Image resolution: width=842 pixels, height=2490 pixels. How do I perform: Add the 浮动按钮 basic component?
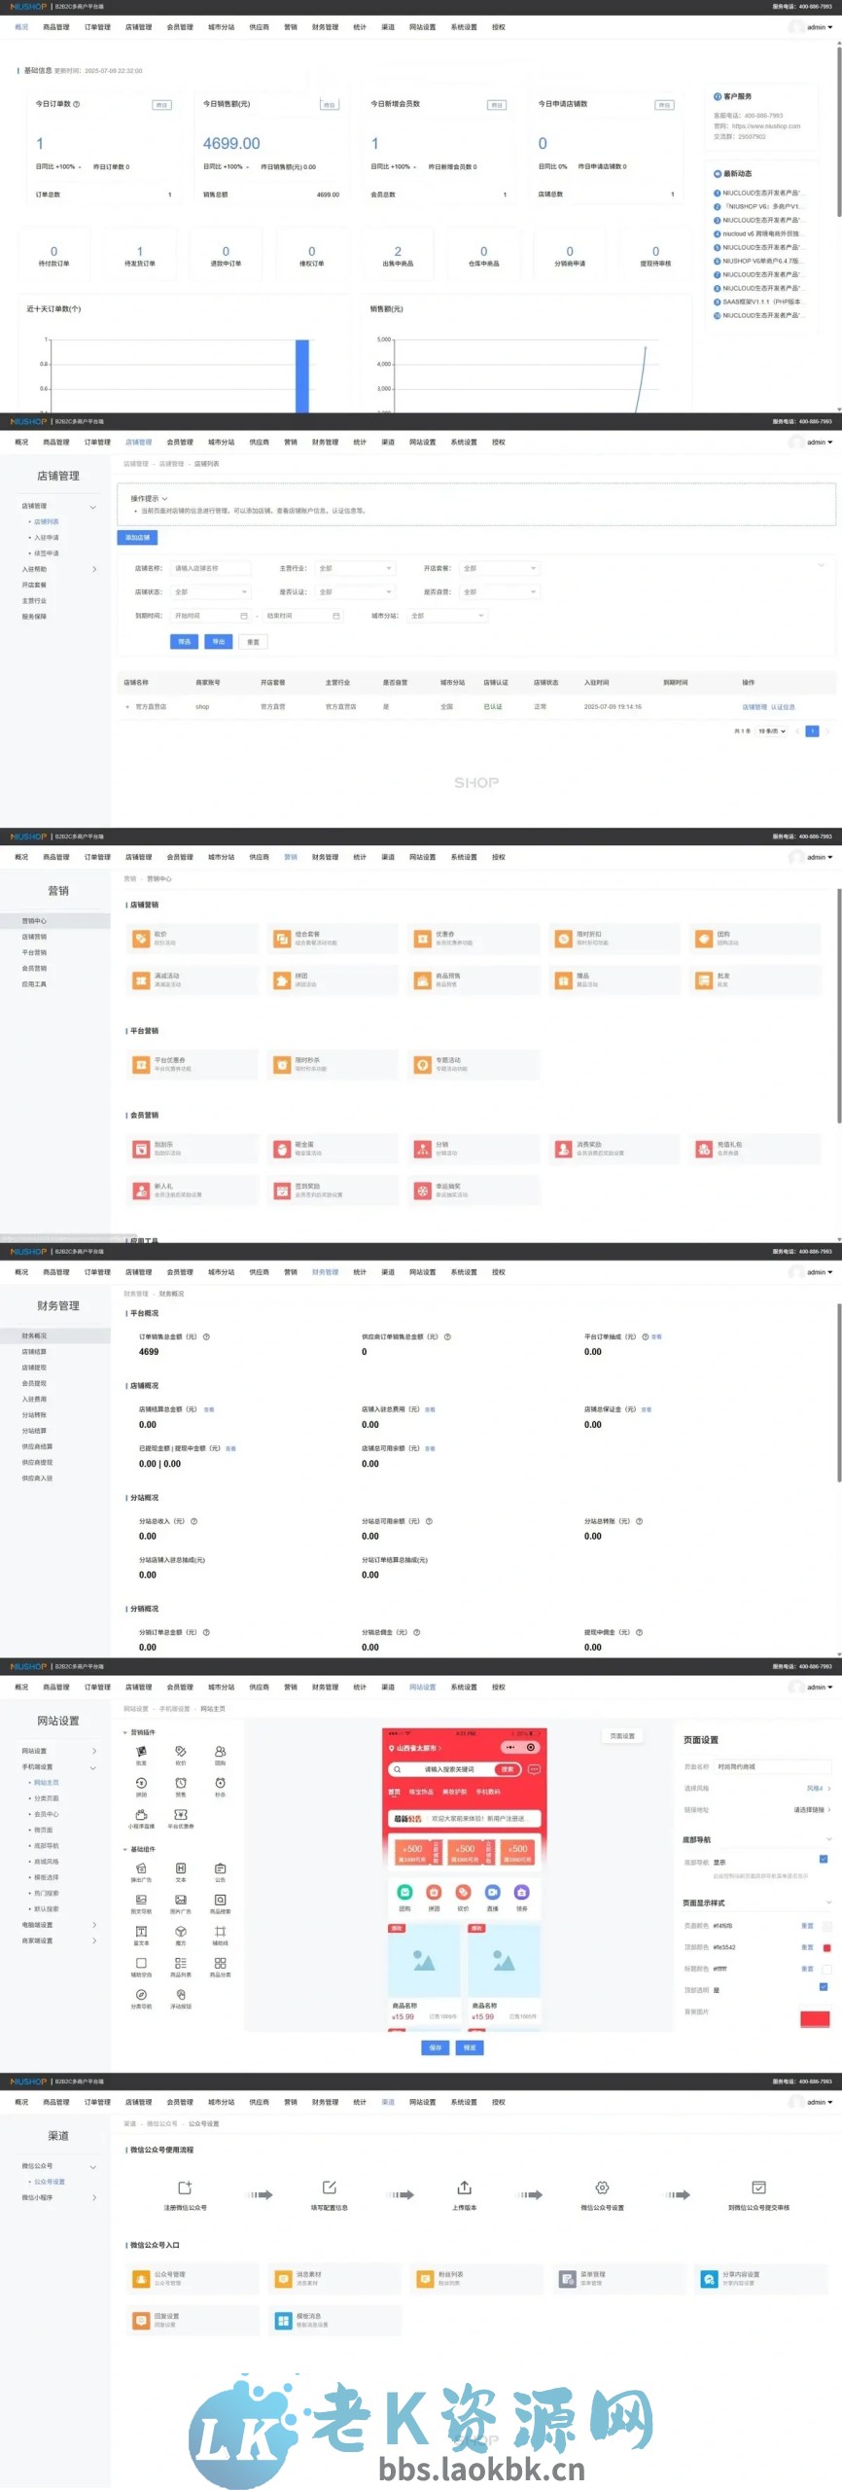[x=181, y=1998]
